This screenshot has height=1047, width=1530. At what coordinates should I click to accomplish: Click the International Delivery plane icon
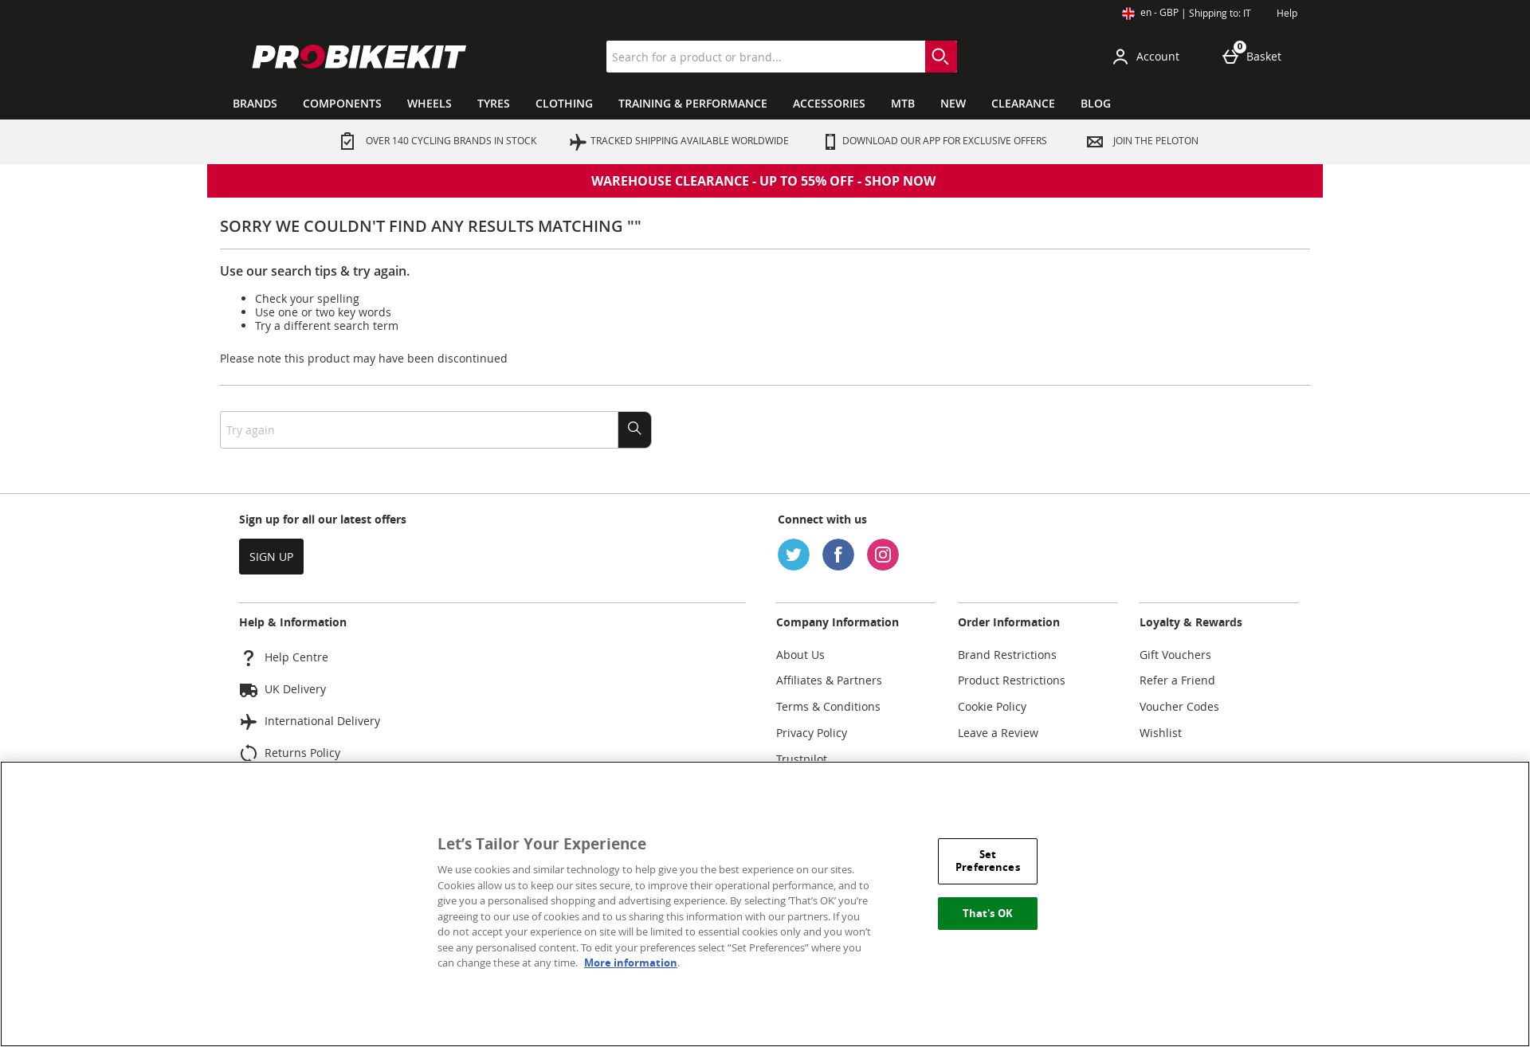(x=249, y=722)
